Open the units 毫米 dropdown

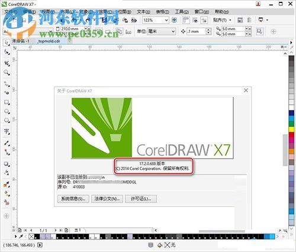(x=173, y=31)
